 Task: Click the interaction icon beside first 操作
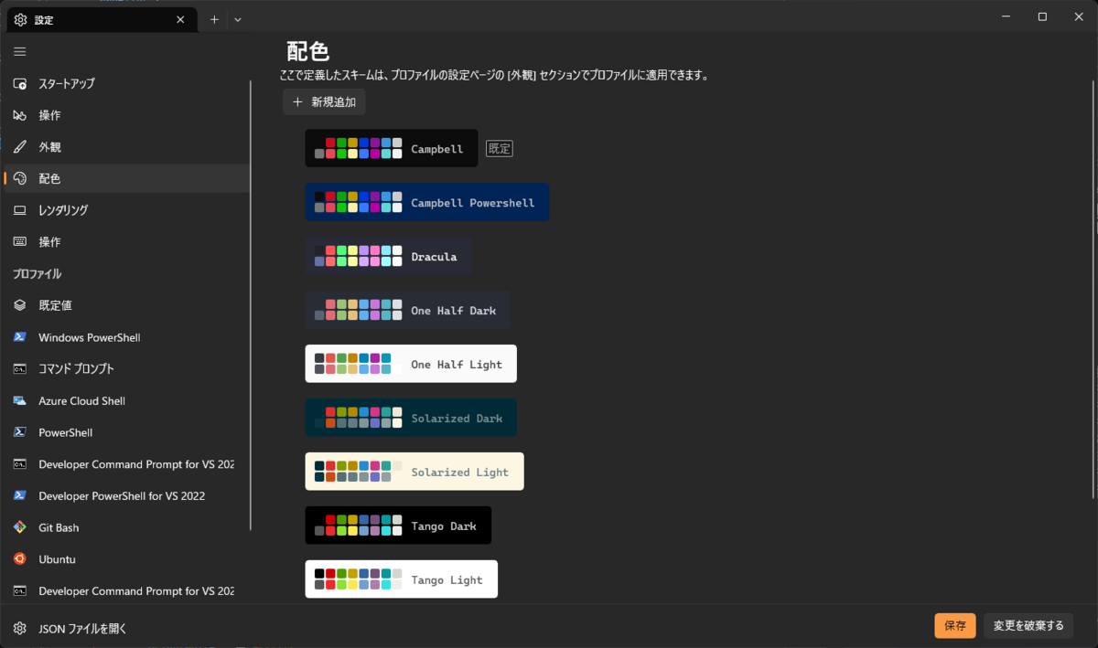click(20, 116)
